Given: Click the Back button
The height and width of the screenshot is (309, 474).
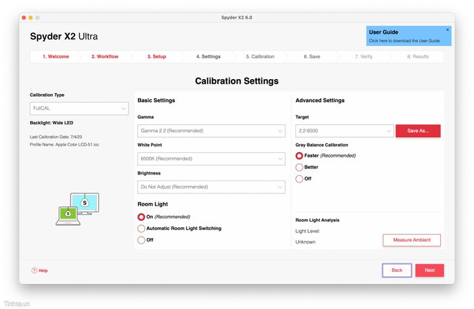Looking at the screenshot, I should tap(397, 270).
